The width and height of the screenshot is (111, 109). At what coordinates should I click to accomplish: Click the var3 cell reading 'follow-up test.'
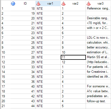point(98,101)
